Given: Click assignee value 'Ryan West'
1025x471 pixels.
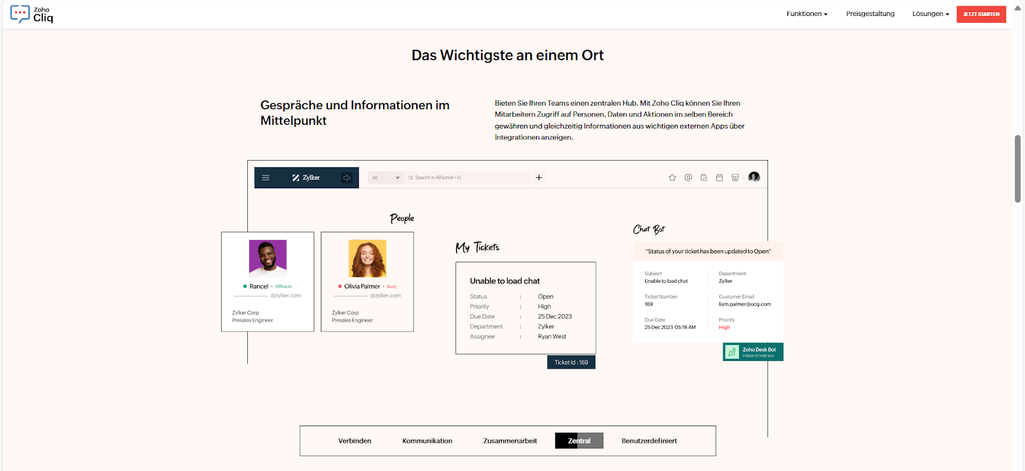Looking at the screenshot, I should click(552, 337).
